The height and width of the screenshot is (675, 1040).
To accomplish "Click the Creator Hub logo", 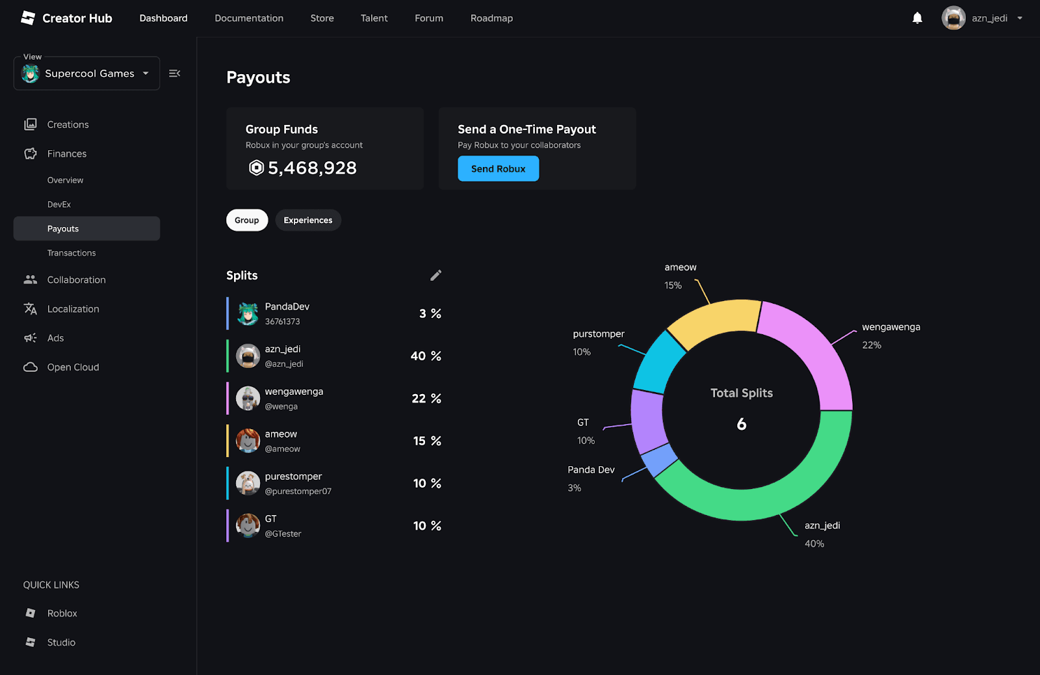I will [x=66, y=18].
